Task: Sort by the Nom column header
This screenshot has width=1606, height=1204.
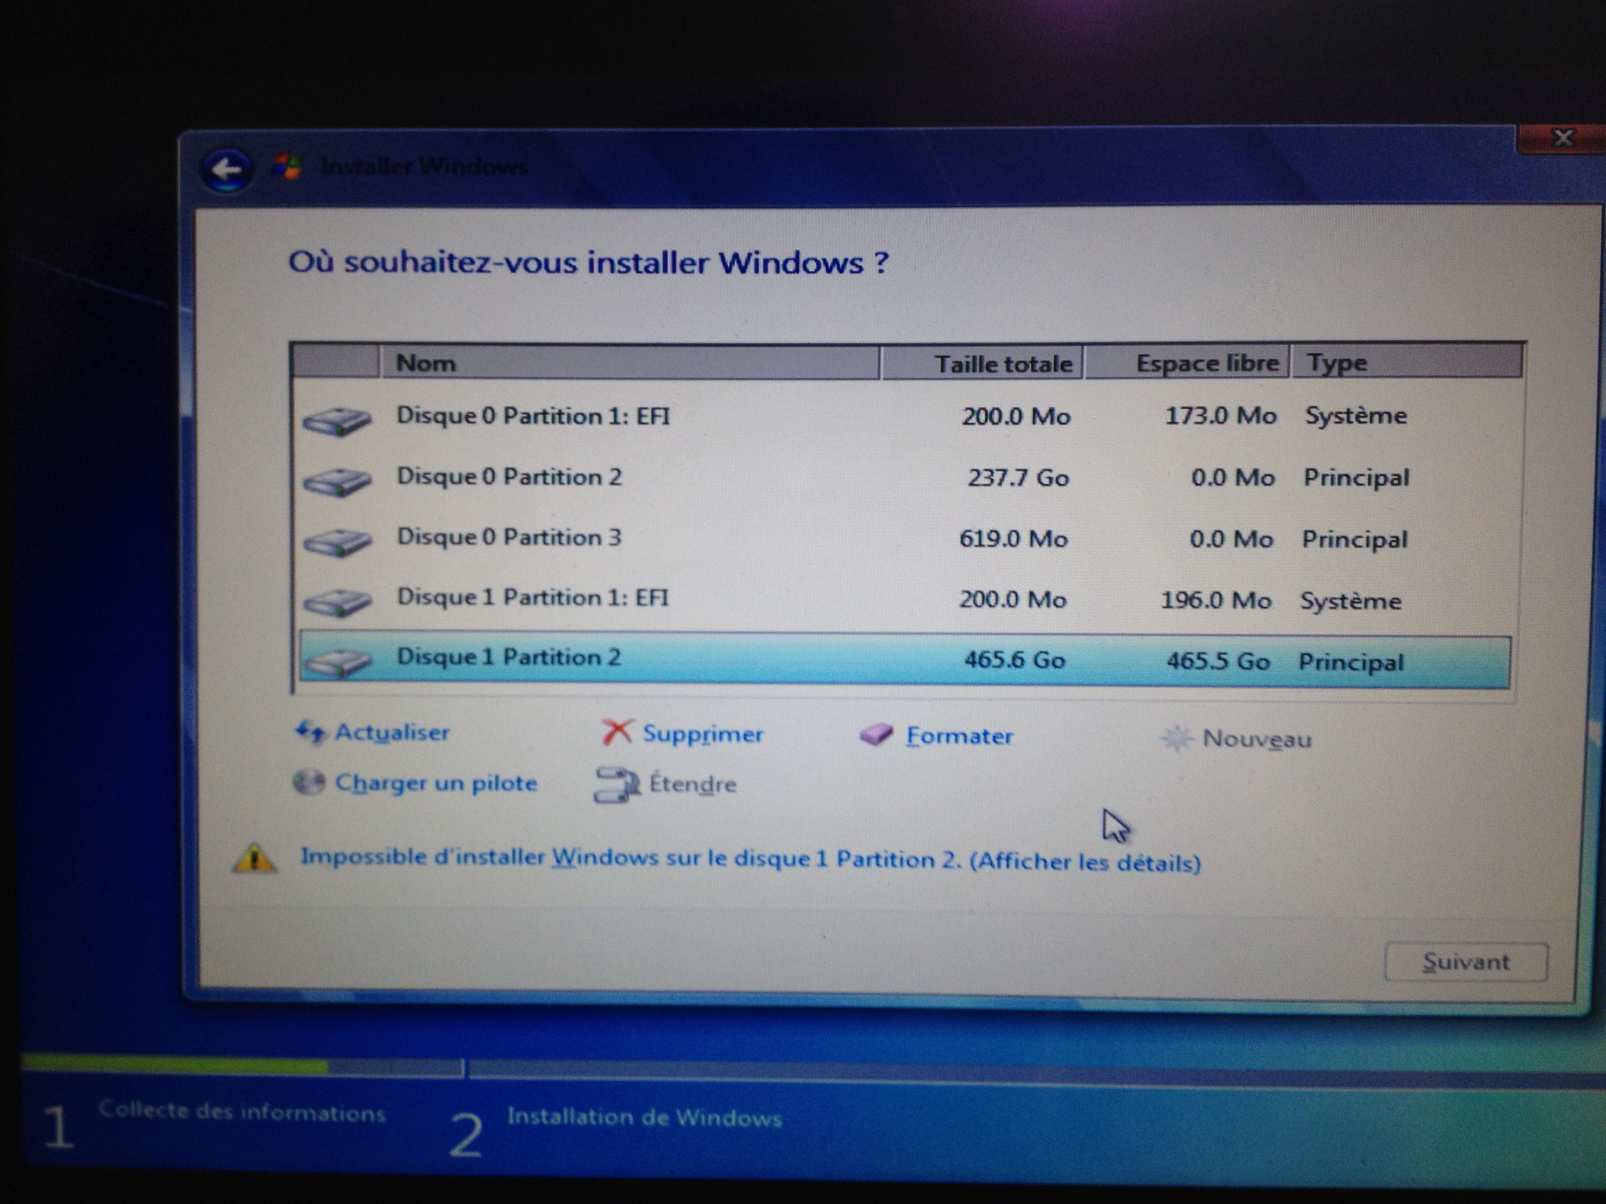Action: click(x=630, y=362)
